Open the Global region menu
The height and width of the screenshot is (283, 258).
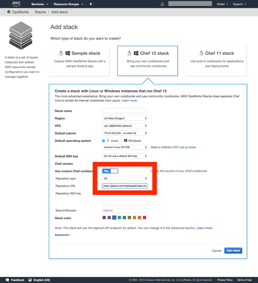pos(222,4)
